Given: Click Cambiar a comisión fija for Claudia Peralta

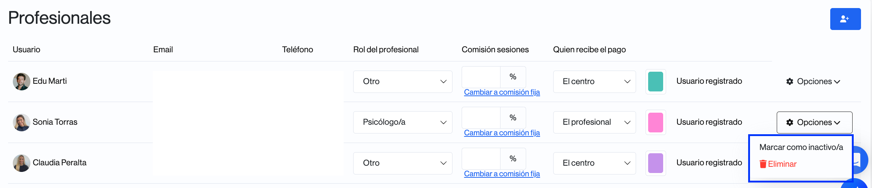Looking at the screenshot, I should pyautogui.click(x=502, y=174).
